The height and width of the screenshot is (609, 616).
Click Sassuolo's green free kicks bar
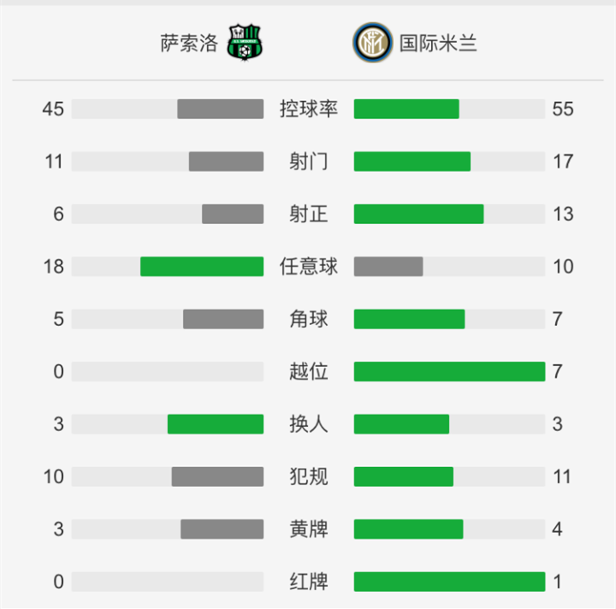[202, 266]
